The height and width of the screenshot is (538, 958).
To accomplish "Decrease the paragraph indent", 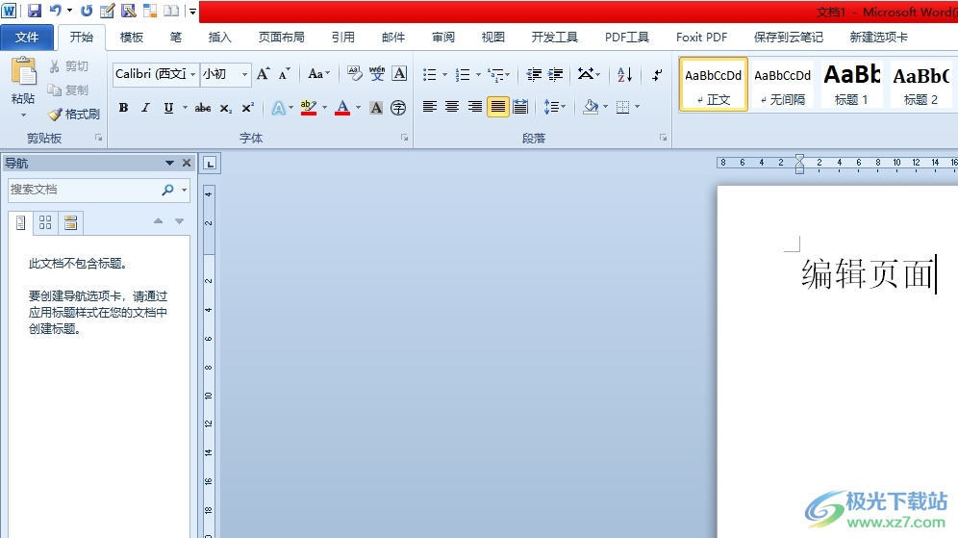I will 534,74.
